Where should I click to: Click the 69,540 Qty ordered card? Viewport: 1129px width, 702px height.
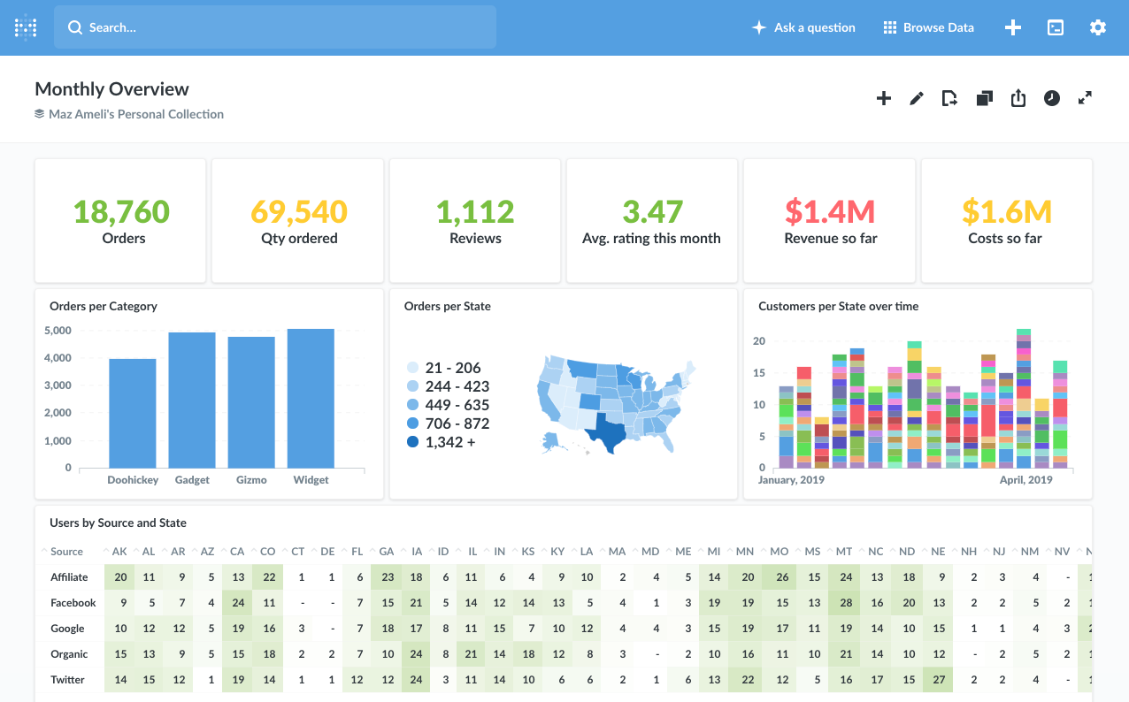pos(298,221)
